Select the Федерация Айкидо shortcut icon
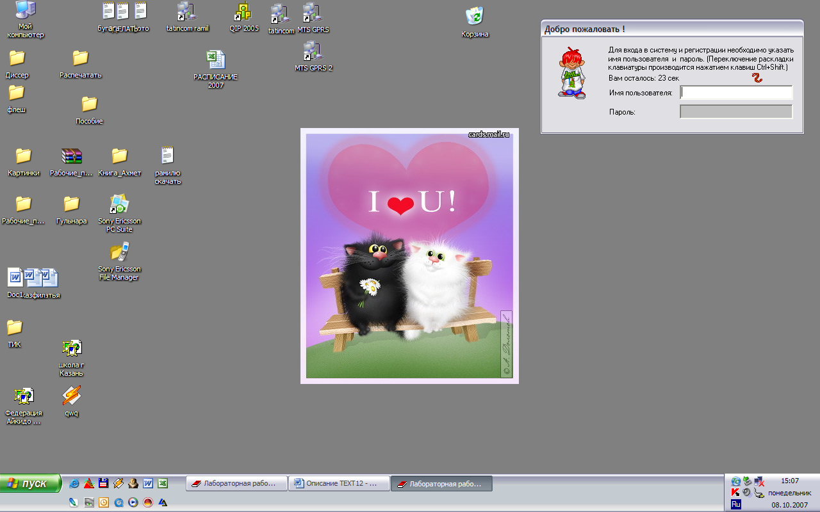 tap(24, 406)
